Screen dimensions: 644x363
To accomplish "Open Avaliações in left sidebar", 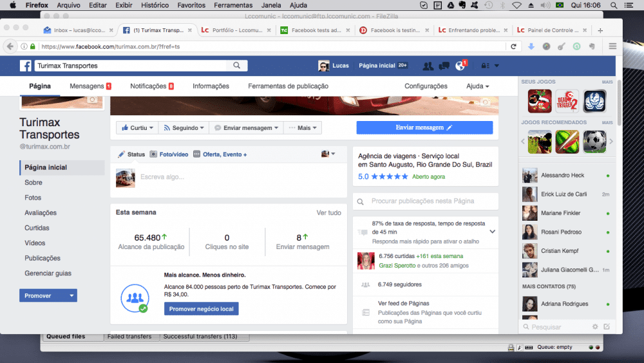I will [x=41, y=212].
